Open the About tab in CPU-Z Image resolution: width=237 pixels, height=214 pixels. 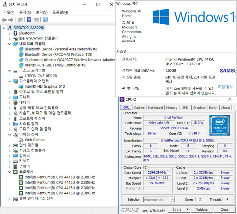point(225,108)
